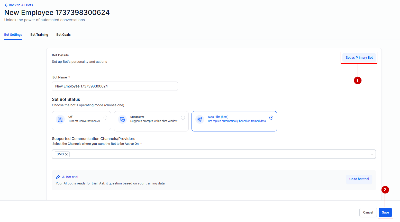Click Go to bot trial
This screenshot has width=400, height=222.
tap(359, 179)
